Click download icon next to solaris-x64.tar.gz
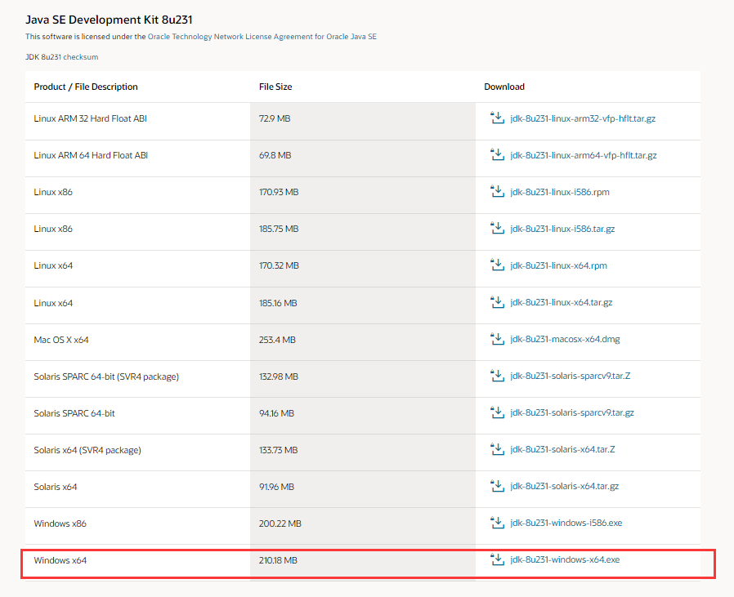The width and height of the screenshot is (734, 597). (x=496, y=487)
